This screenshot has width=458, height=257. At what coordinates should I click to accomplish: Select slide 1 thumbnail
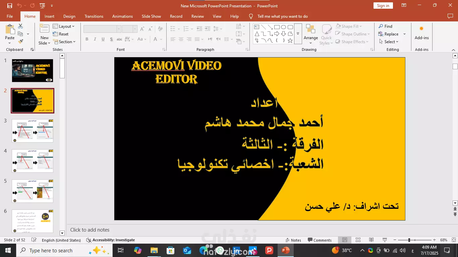click(x=33, y=71)
